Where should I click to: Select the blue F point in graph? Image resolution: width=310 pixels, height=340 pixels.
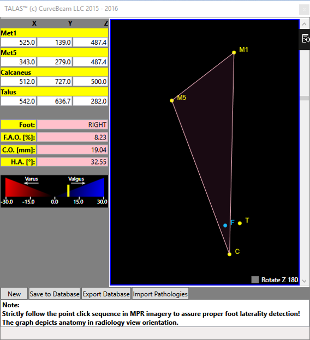tap(225, 226)
